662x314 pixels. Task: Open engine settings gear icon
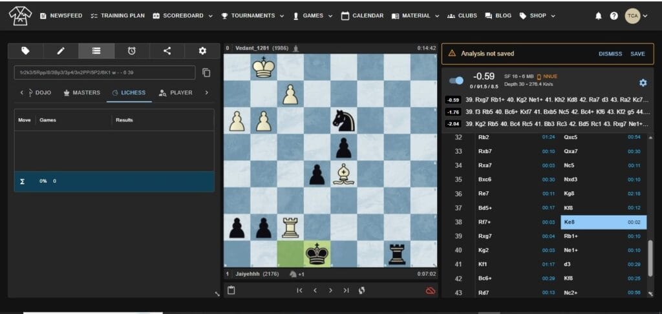(643, 83)
